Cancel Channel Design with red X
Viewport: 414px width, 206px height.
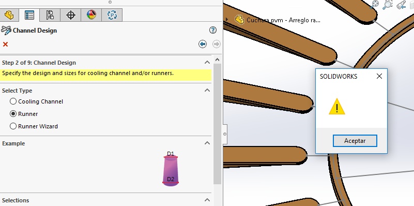click(x=5, y=44)
